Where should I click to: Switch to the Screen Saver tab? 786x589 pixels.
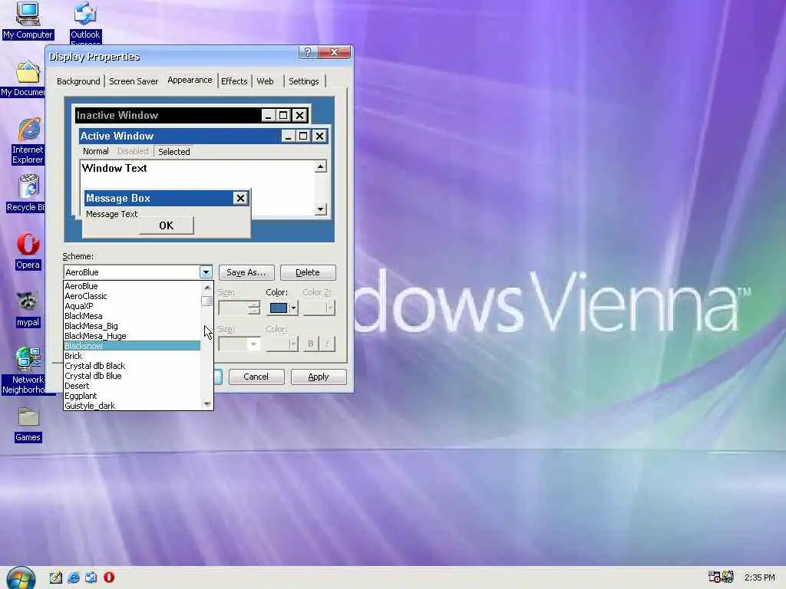pyautogui.click(x=134, y=81)
